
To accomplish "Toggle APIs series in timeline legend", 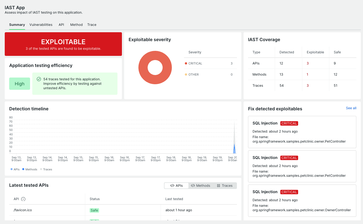I will tap(15, 169).
